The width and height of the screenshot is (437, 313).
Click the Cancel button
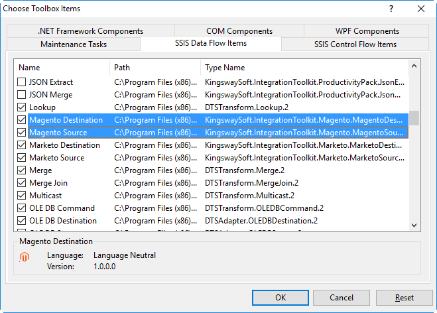(342, 298)
